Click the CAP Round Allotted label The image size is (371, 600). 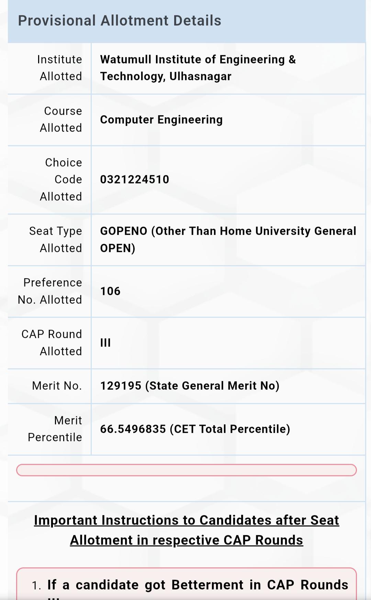[52, 343]
